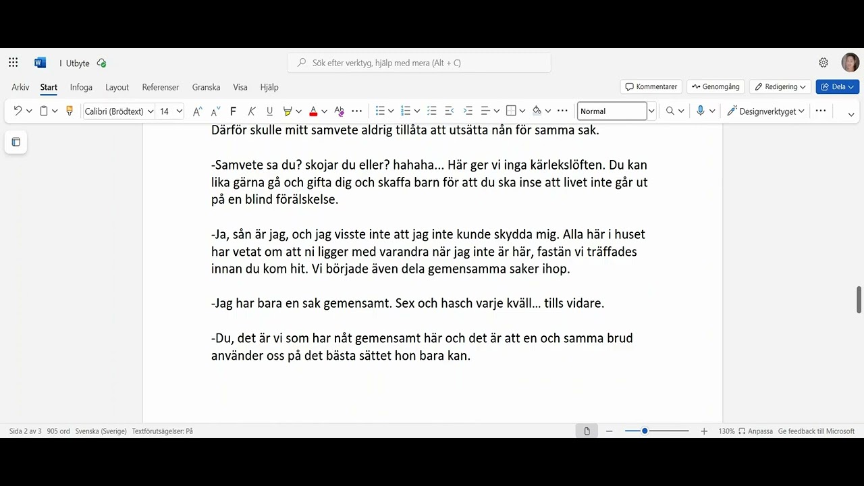
Task: Select the Format Painter tool
Action: tap(69, 111)
